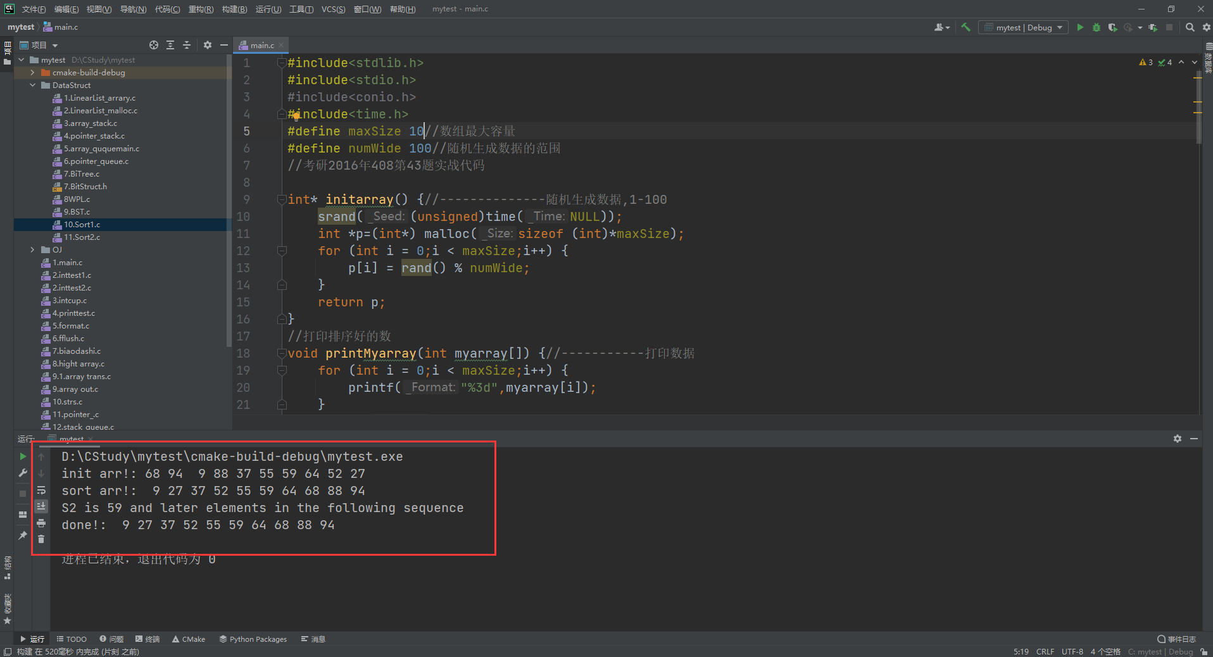Open the profiler options dropdown arrow
1213x657 pixels.
pyautogui.click(x=1140, y=27)
